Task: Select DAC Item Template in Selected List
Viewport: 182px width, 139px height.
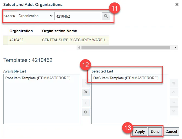Action: (x=126, y=78)
